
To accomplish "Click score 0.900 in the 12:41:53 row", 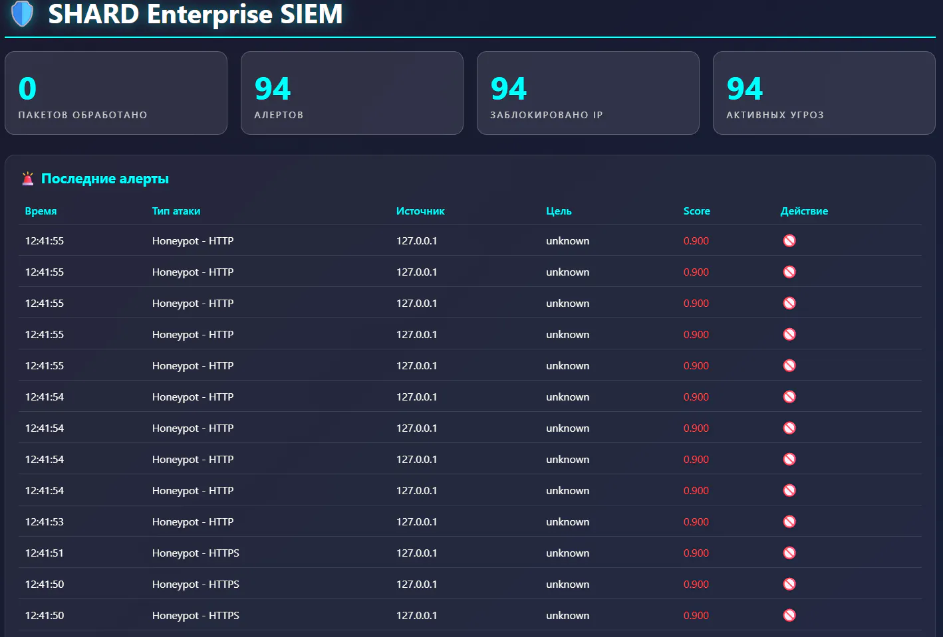I will pyautogui.click(x=696, y=521).
